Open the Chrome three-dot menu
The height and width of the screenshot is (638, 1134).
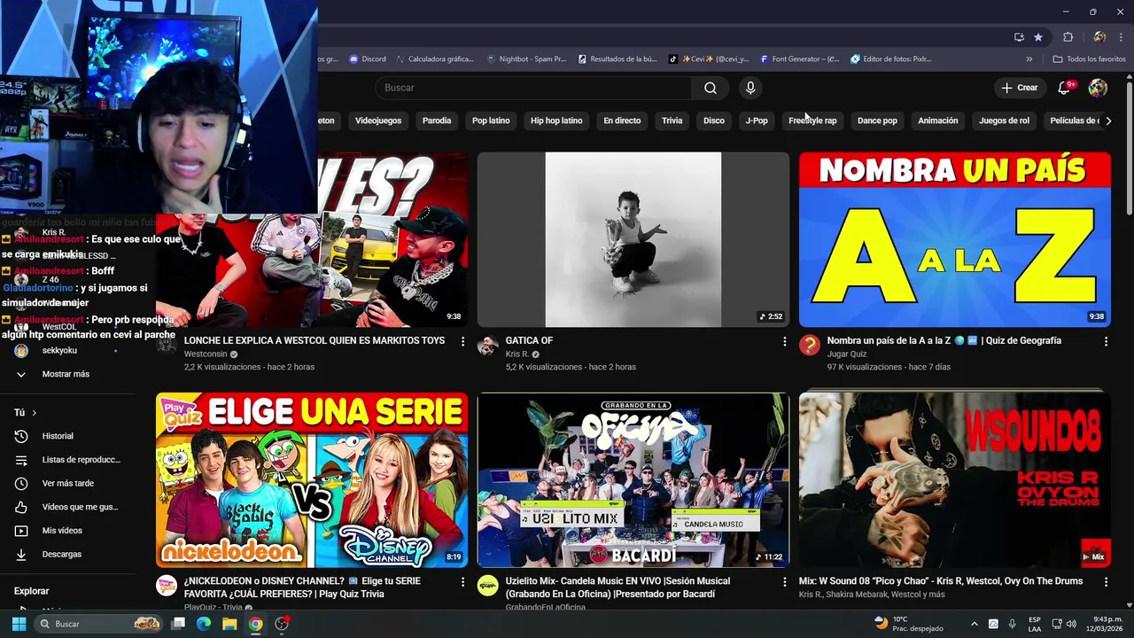pos(1122,37)
